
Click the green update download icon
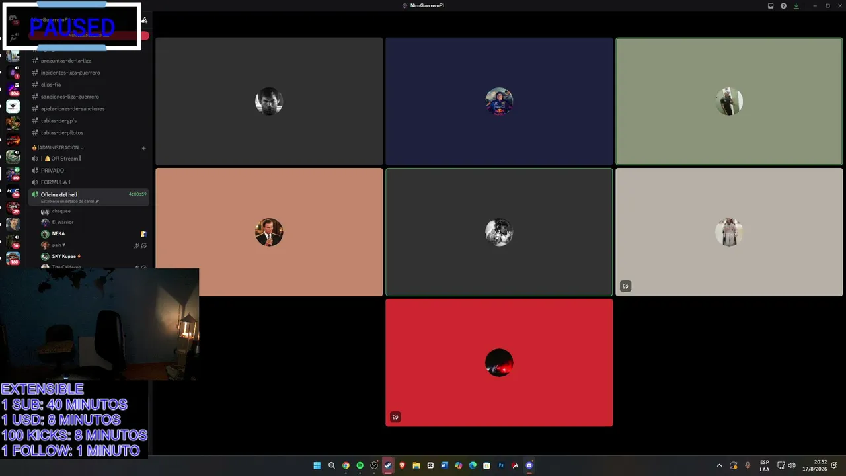click(x=796, y=5)
